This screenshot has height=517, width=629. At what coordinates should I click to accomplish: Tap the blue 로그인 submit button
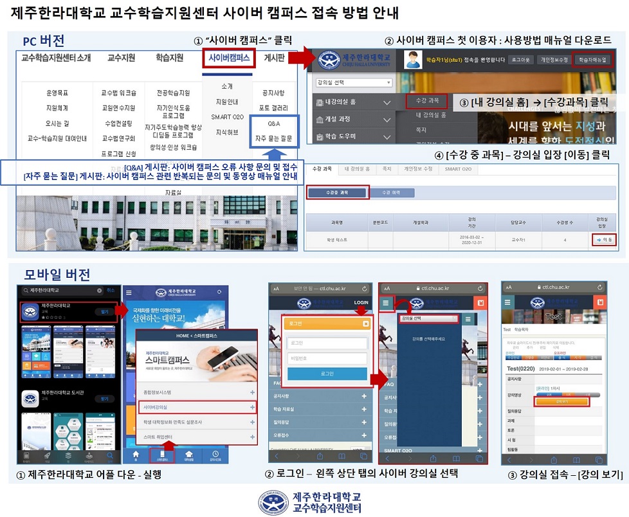click(327, 374)
